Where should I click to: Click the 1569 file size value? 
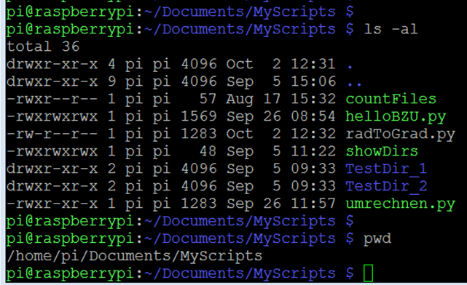[199, 116]
